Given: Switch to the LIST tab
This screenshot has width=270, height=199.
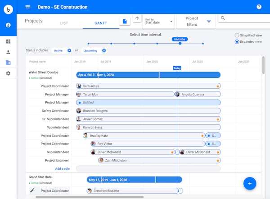Looking at the screenshot, I should [x=64, y=23].
